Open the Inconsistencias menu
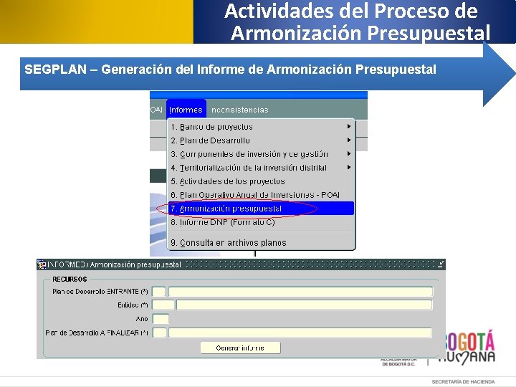516x387 pixels. (x=240, y=110)
